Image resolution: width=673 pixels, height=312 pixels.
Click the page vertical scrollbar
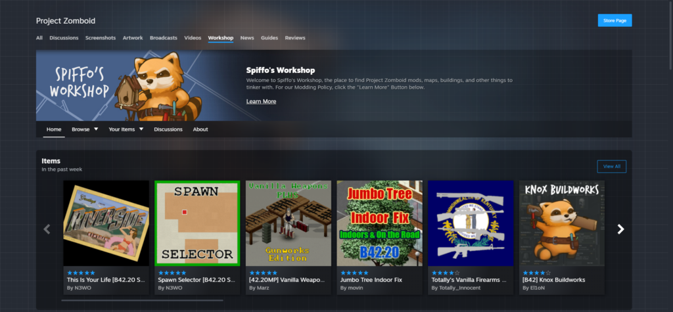click(670, 34)
